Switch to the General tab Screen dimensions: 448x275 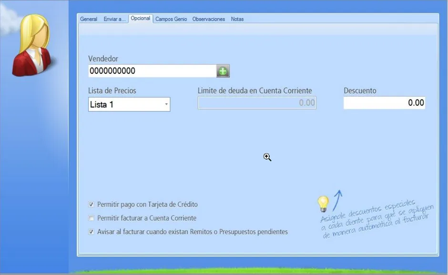[x=89, y=19]
